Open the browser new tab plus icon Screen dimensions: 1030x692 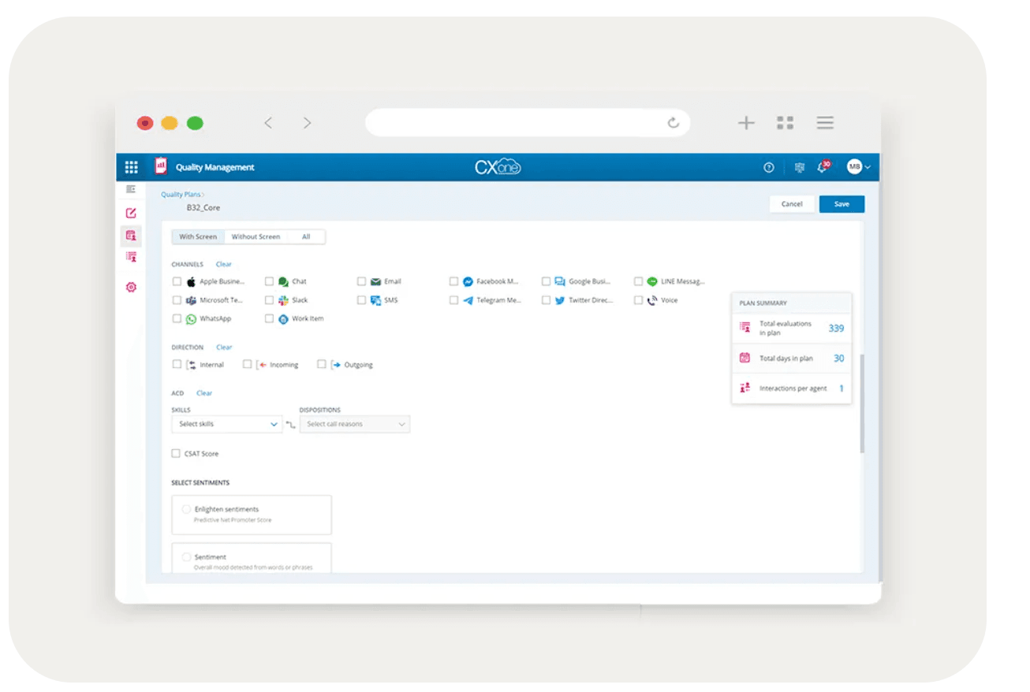[x=745, y=122]
